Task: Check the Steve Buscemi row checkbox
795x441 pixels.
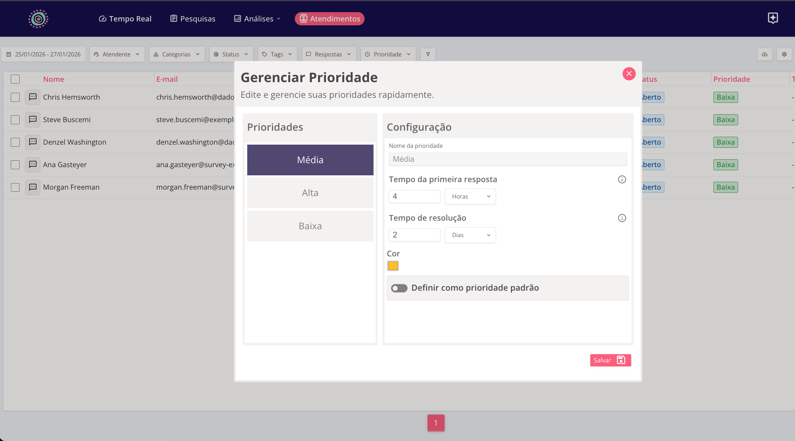Action: [15, 120]
